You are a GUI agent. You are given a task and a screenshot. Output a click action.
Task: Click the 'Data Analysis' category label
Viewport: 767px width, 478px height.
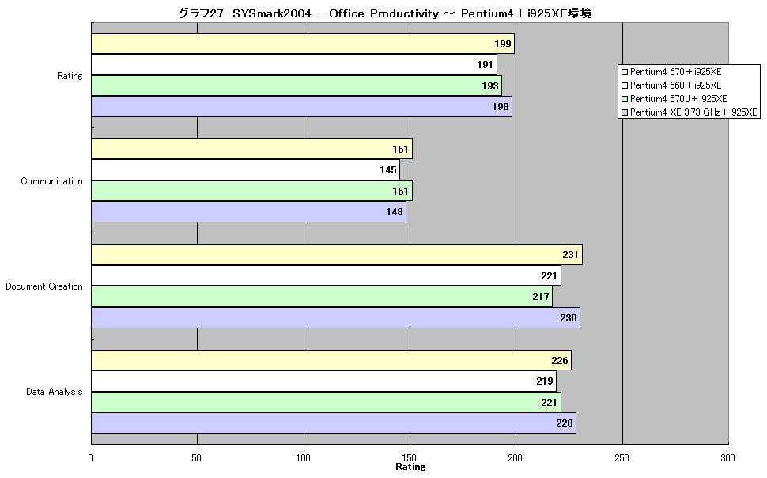coord(55,392)
